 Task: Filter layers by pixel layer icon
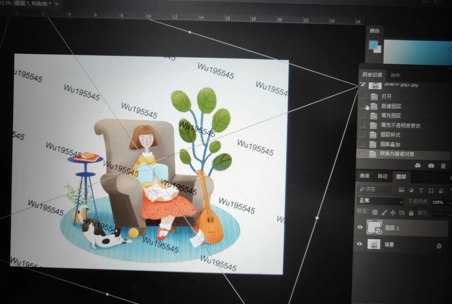click(401, 190)
